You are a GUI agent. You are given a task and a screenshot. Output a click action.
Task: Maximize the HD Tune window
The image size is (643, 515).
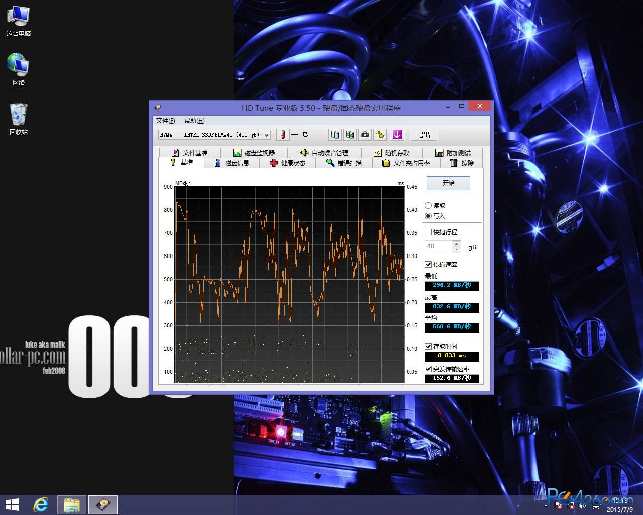(461, 106)
